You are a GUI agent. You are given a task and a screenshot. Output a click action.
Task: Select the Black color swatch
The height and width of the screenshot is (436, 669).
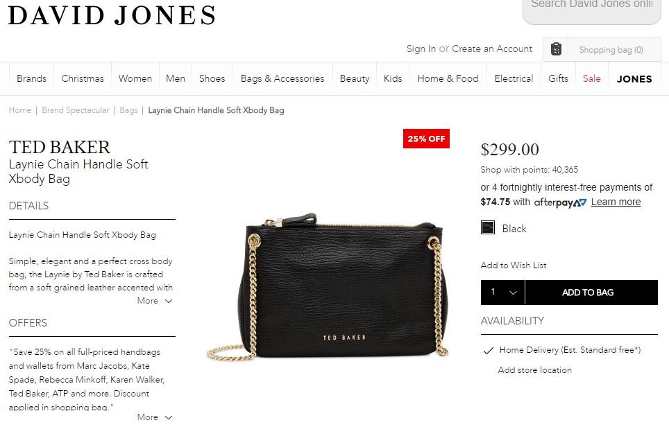tap(488, 227)
